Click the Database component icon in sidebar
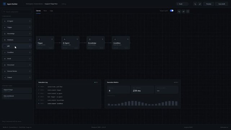Screen dimensions: 231x130 pyautogui.click(x=5, y=40)
